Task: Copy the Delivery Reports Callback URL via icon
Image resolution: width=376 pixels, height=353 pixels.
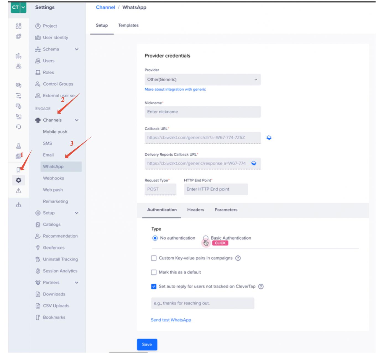Action: coord(254,163)
